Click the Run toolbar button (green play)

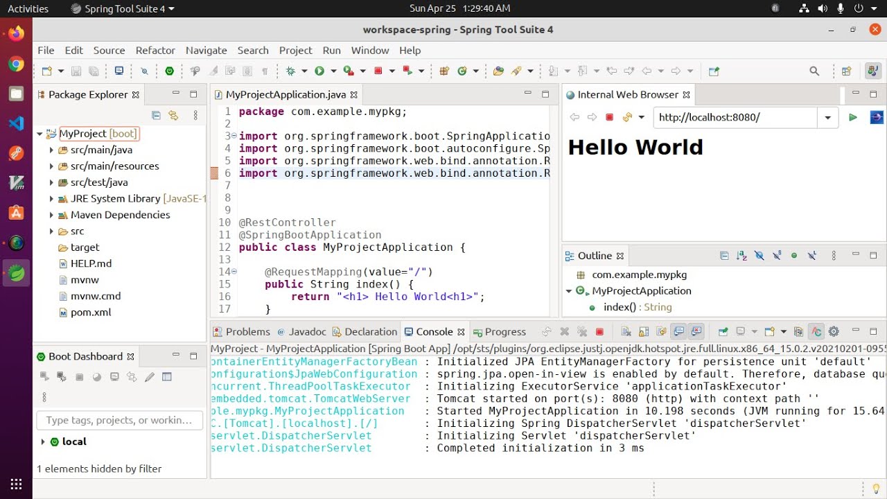click(319, 71)
